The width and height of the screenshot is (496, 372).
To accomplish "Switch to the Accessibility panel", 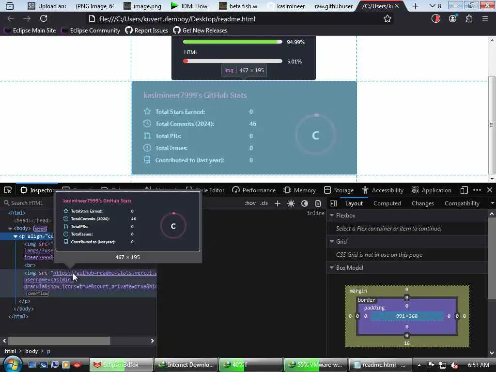I will click(x=383, y=190).
